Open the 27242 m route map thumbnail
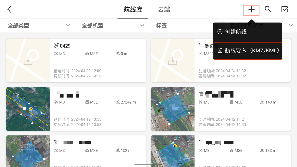297x167 pixels. click(28, 109)
